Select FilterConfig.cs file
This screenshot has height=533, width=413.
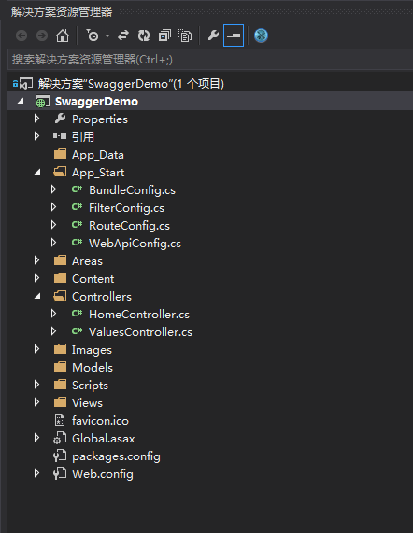click(126, 208)
